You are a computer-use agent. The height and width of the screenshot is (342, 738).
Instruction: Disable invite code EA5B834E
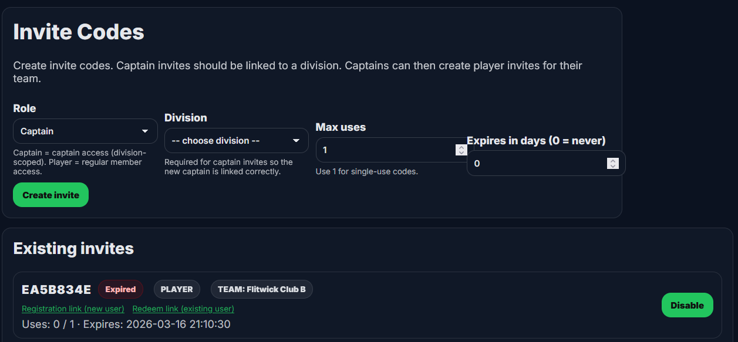point(687,305)
